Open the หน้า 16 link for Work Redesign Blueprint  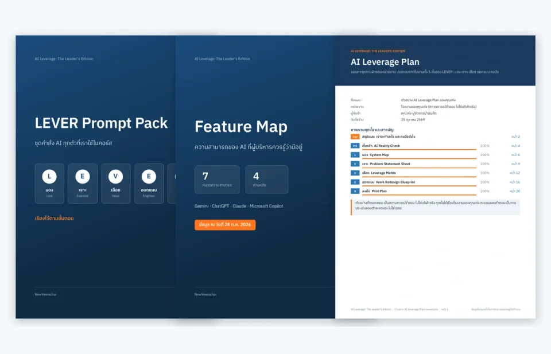click(x=514, y=182)
